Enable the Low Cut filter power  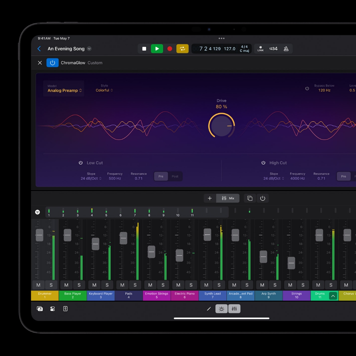(81, 163)
